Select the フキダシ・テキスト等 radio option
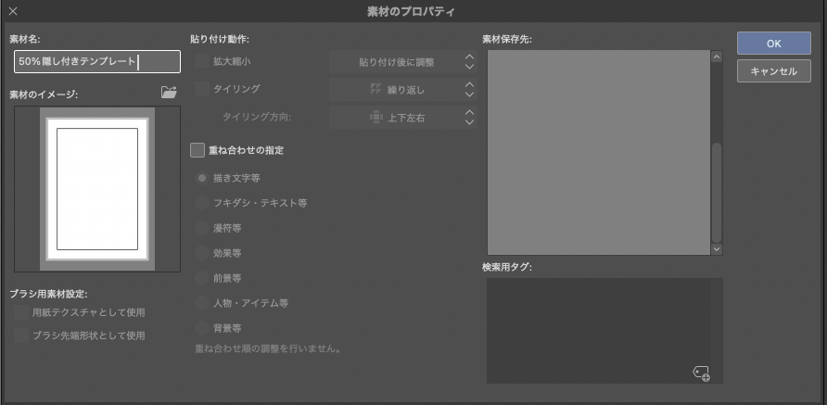Viewport: 827px width, 405px height. (x=201, y=202)
